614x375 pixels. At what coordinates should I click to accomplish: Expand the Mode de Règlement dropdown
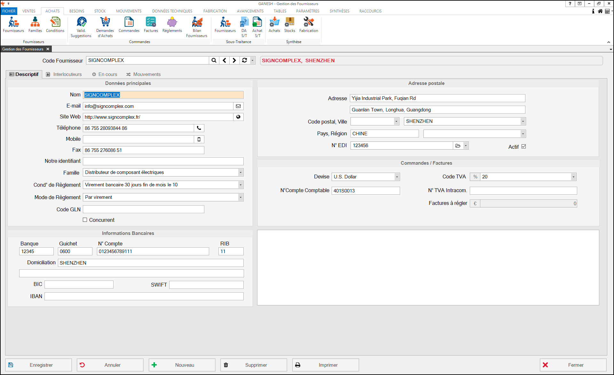click(240, 198)
